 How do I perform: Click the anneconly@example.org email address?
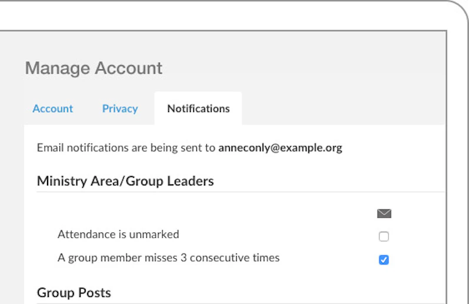[280, 148]
